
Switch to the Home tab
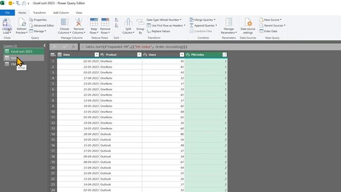tap(22, 13)
